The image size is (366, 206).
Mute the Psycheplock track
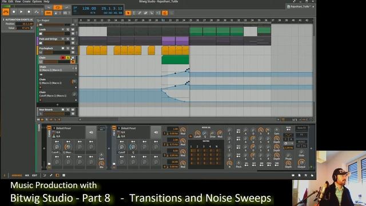(73, 48)
